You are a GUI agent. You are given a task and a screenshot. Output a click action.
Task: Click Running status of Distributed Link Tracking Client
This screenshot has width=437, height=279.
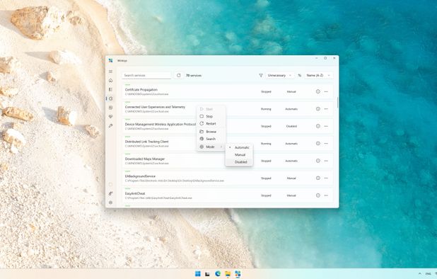[x=266, y=144]
